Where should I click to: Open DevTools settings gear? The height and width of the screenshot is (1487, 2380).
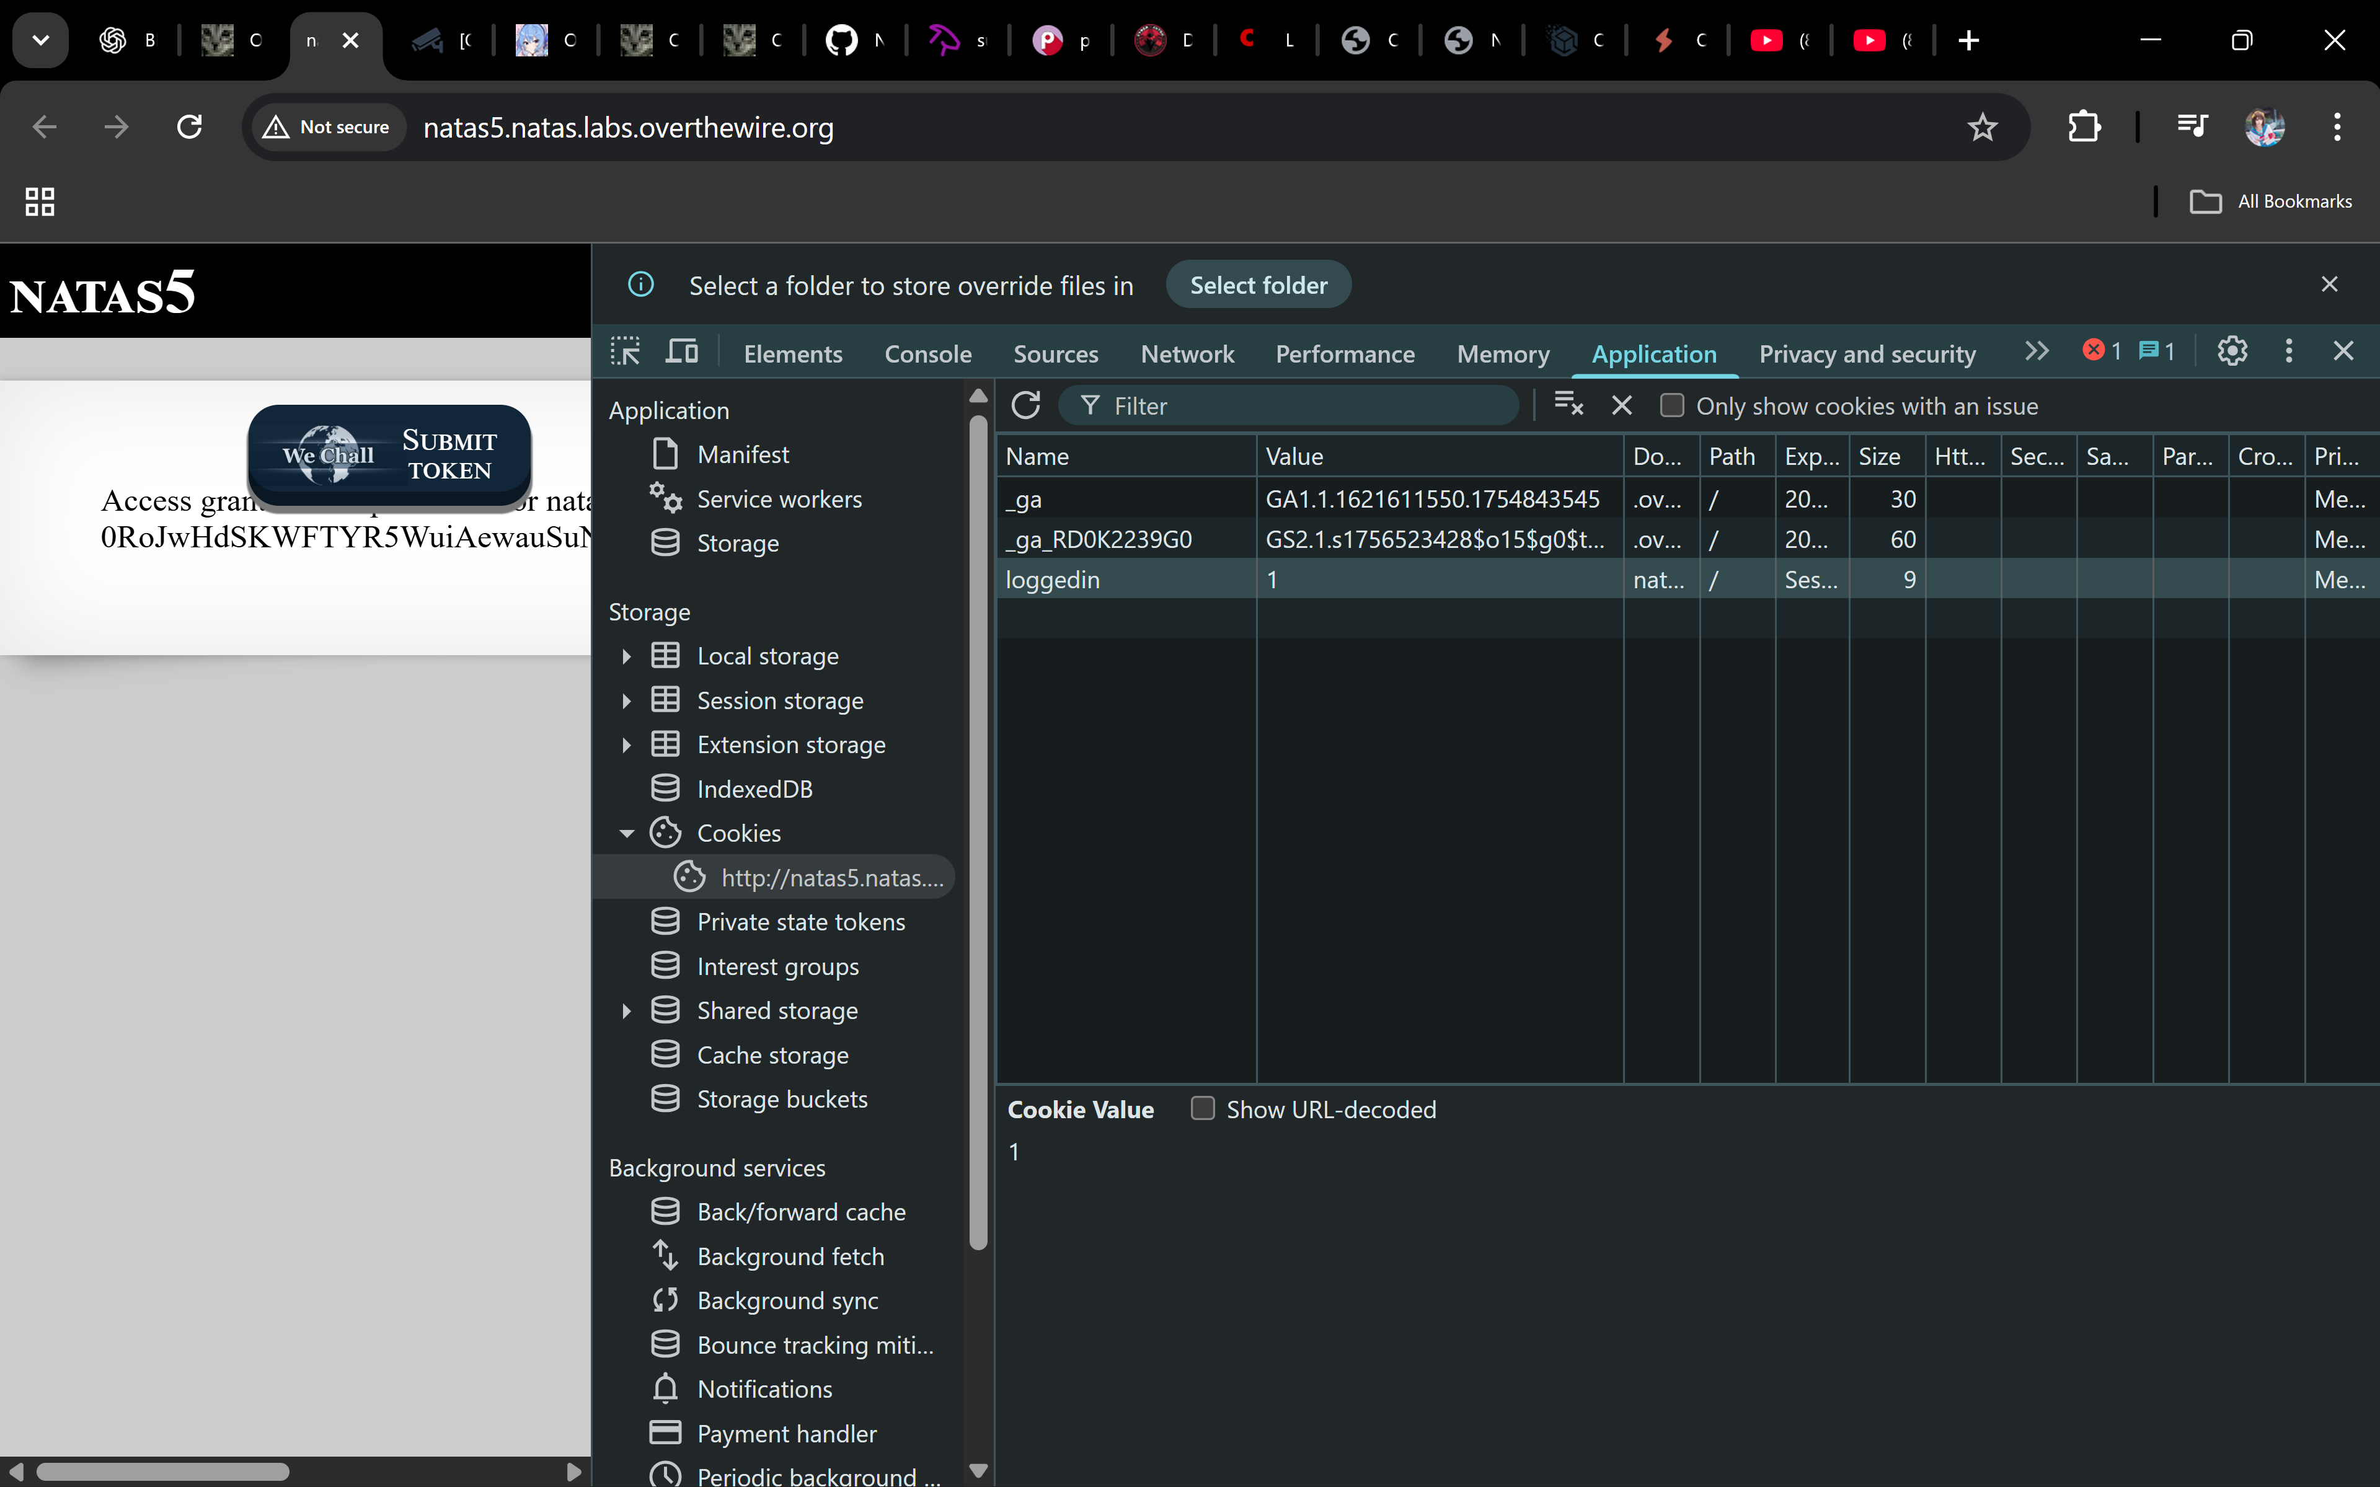click(x=2231, y=351)
